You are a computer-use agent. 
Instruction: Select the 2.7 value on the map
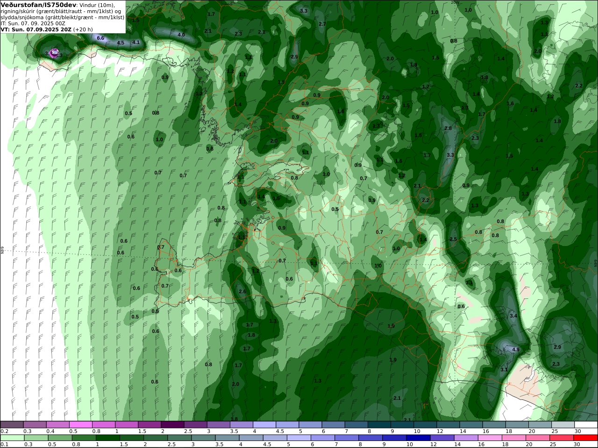click(322, 24)
